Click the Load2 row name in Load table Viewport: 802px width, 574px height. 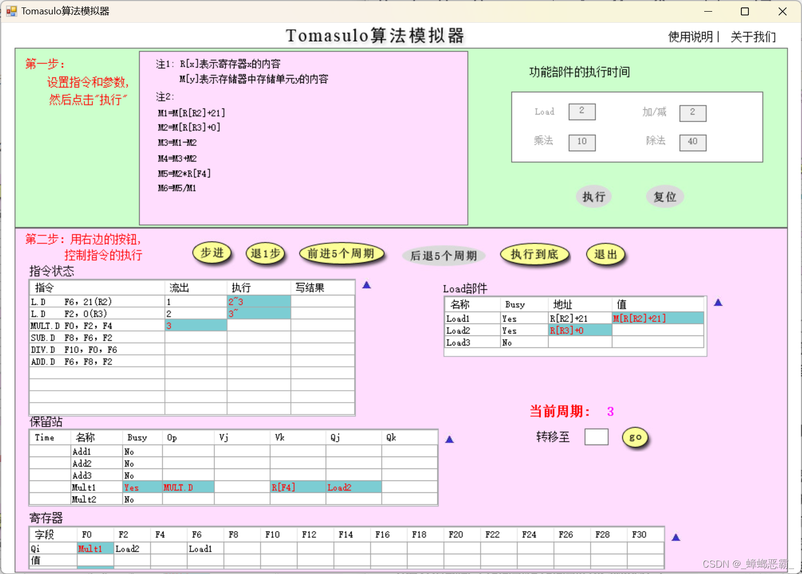(472, 330)
